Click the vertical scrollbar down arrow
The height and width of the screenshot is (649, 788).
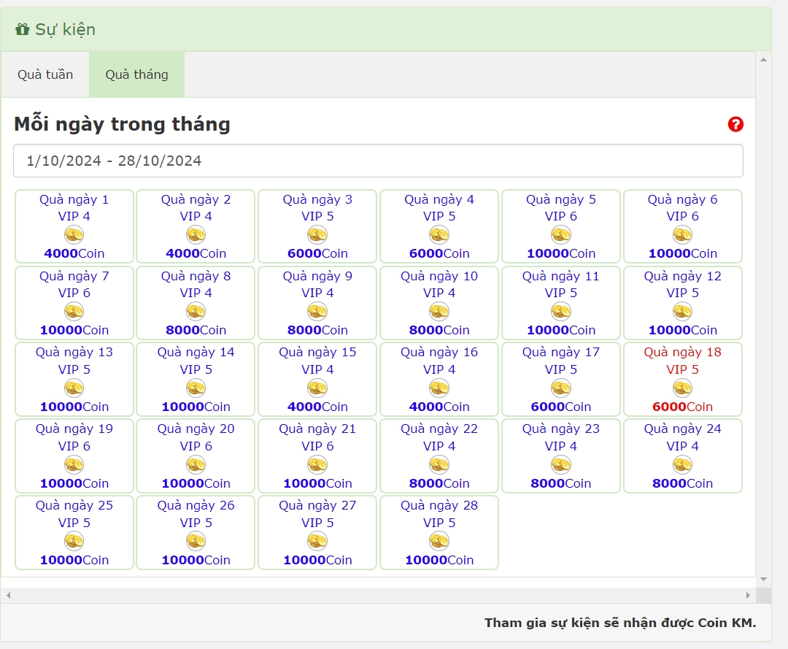click(x=763, y=580)
